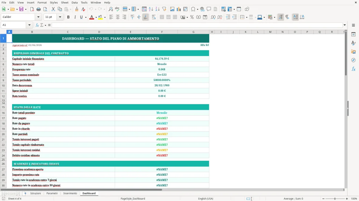Open the Font Size dropdown
This screenshot has width=359, height=201.
[x=60, y=17]
